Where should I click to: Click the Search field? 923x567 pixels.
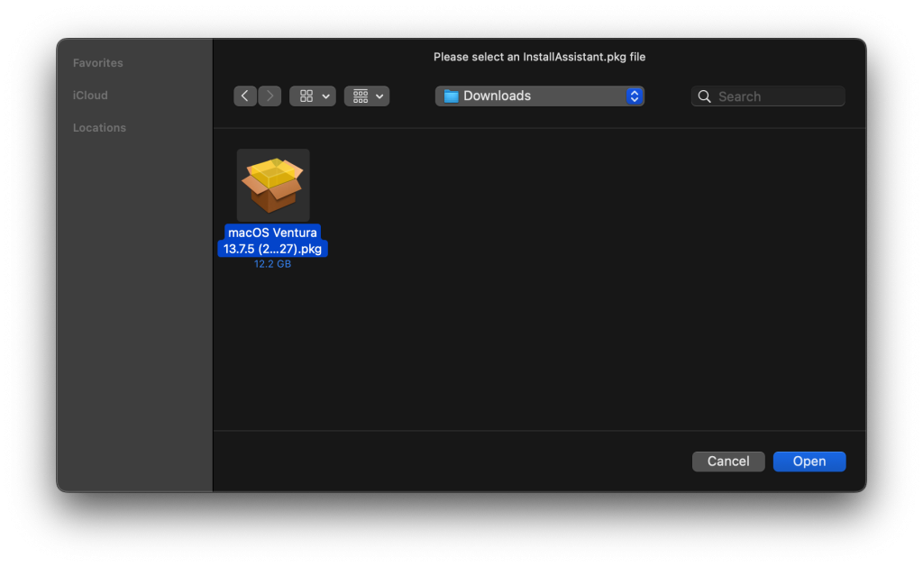[x=768, y=96]
